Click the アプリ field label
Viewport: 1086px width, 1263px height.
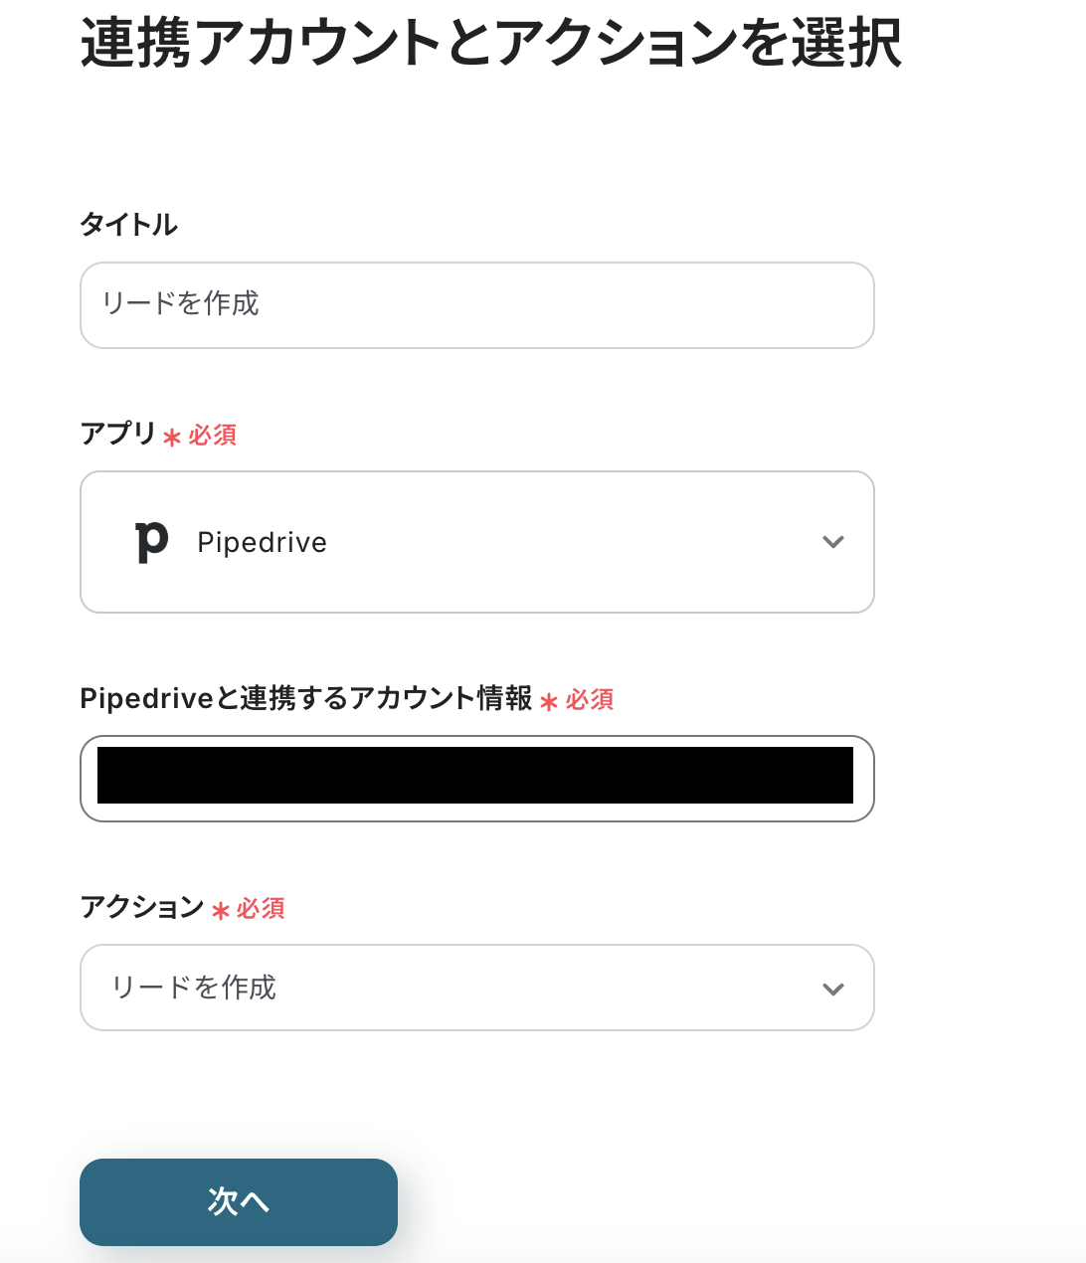118,434
